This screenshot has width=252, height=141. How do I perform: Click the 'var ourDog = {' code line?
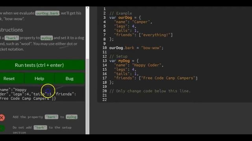[125, 18]
